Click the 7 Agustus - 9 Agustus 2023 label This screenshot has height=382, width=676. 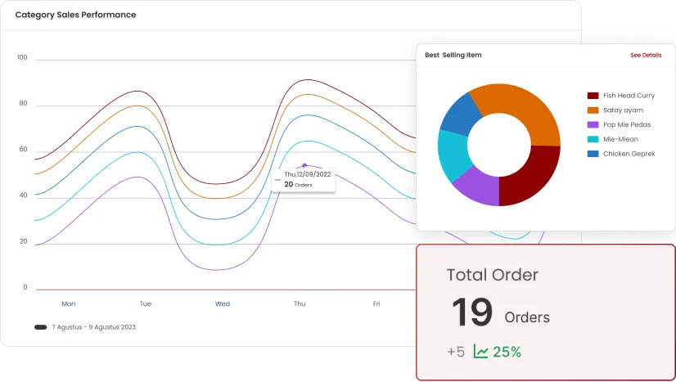pos(93,327)
